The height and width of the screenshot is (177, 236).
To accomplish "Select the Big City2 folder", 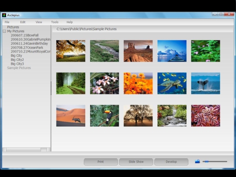I will 17,60.
